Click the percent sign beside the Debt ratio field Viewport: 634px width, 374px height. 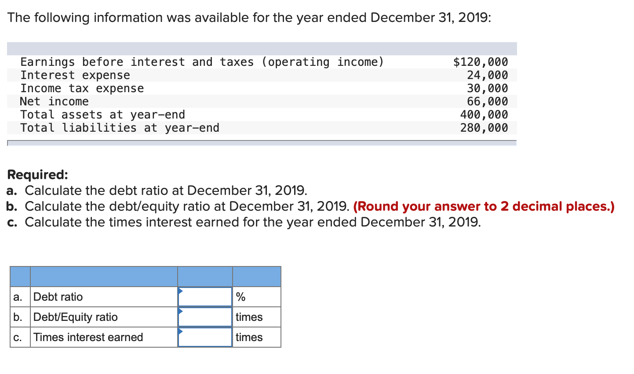click(239, 297)
